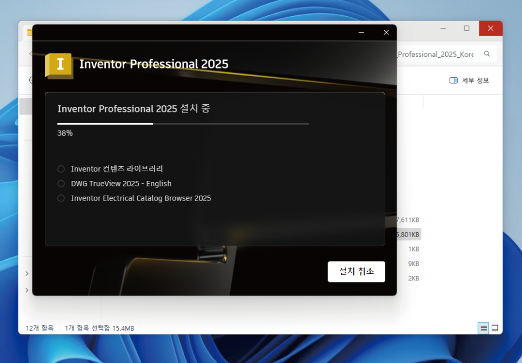Minimize the File Explorer window
The width and height of the screenshot is (522, 363).
[443, 28]
